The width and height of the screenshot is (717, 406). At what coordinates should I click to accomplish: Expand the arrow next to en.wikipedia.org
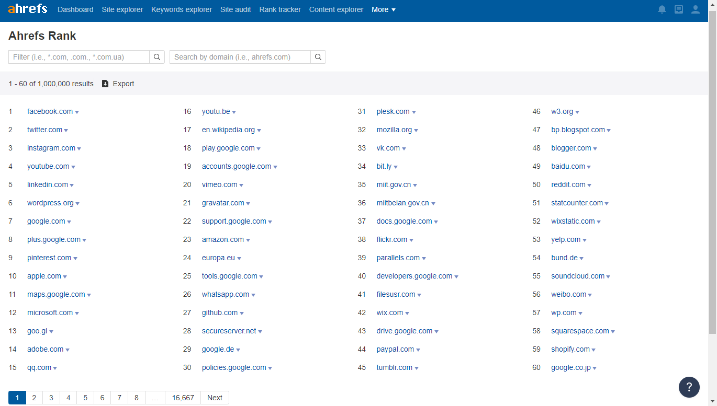point(259,131)
